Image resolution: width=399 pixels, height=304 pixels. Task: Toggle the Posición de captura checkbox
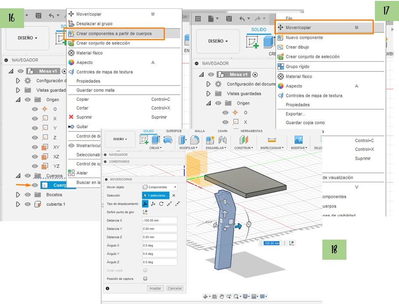point(145,279)
